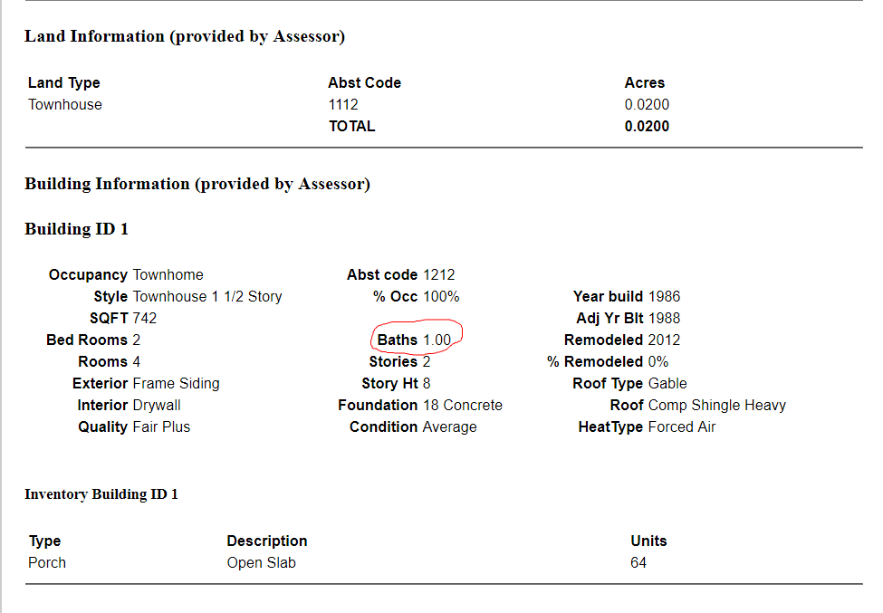Viewport: 883px width, 613px height.
Task: Click the Year build 1986 value
Action: [664, 296]
